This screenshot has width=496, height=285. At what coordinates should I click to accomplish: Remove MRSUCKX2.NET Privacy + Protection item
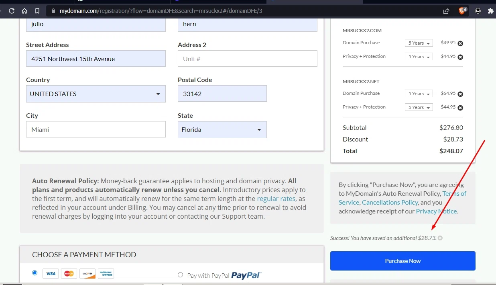[x=460, y=108]
